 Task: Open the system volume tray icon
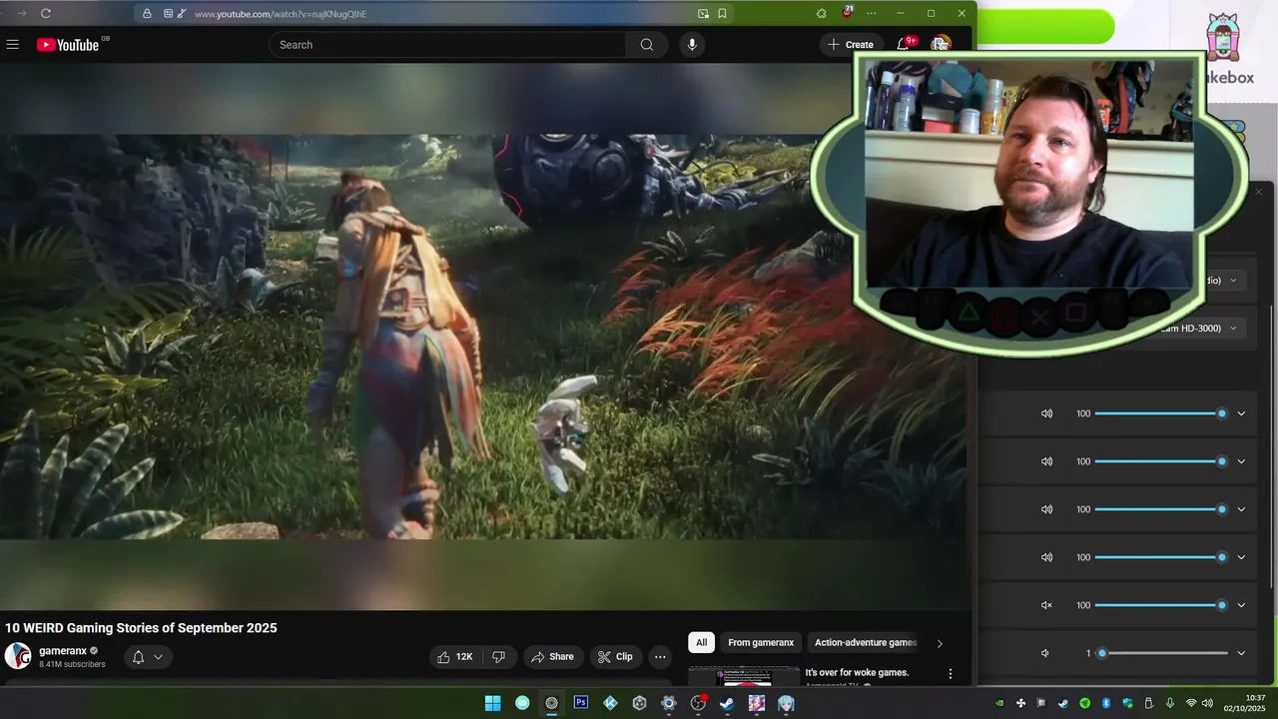1207,703
